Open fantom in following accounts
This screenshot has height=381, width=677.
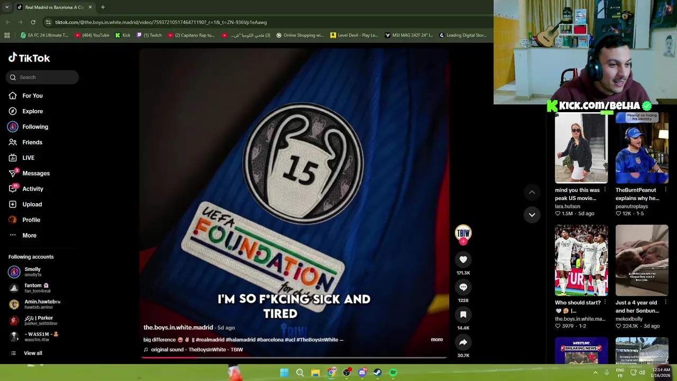click(37, 288)
